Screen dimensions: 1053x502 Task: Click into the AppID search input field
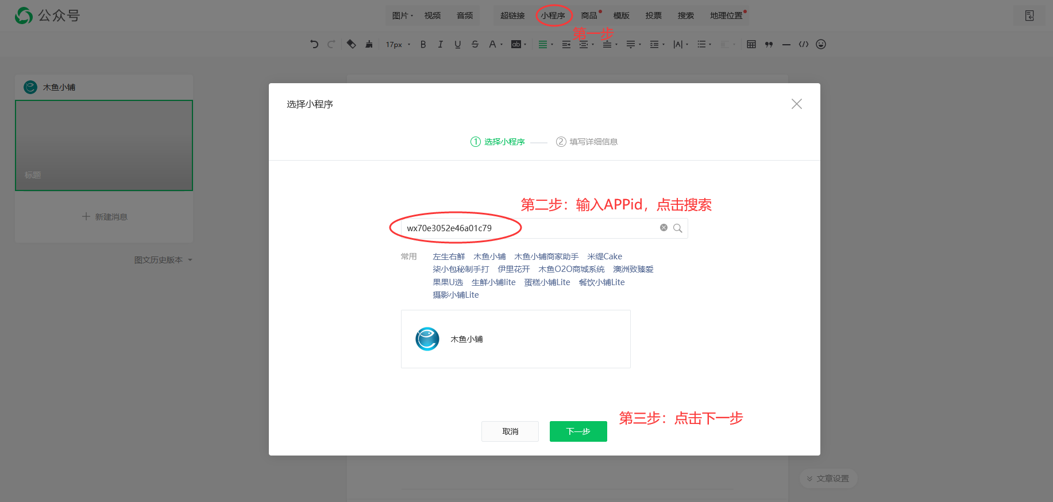point(544,228)
